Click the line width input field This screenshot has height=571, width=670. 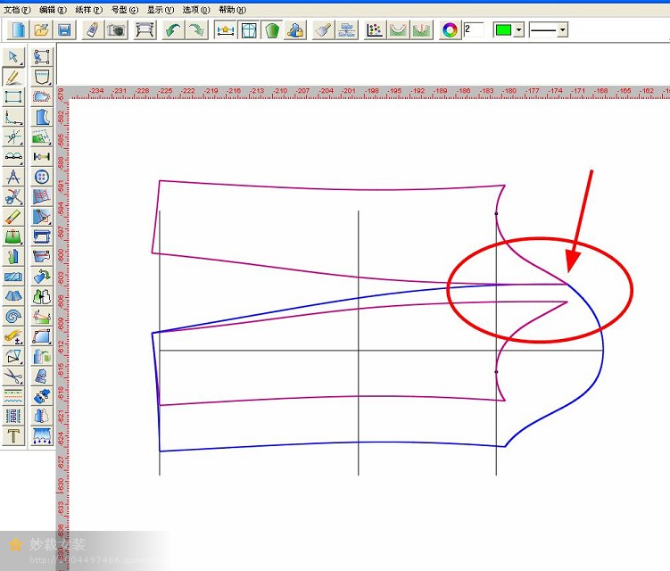tap(474, 29)
